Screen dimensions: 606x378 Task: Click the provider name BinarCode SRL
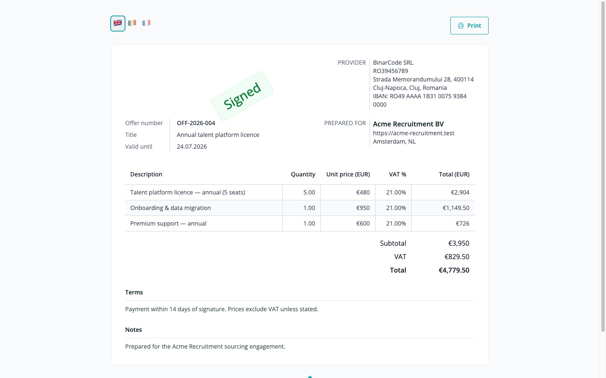pyautogui.click(x=393, y=63)
